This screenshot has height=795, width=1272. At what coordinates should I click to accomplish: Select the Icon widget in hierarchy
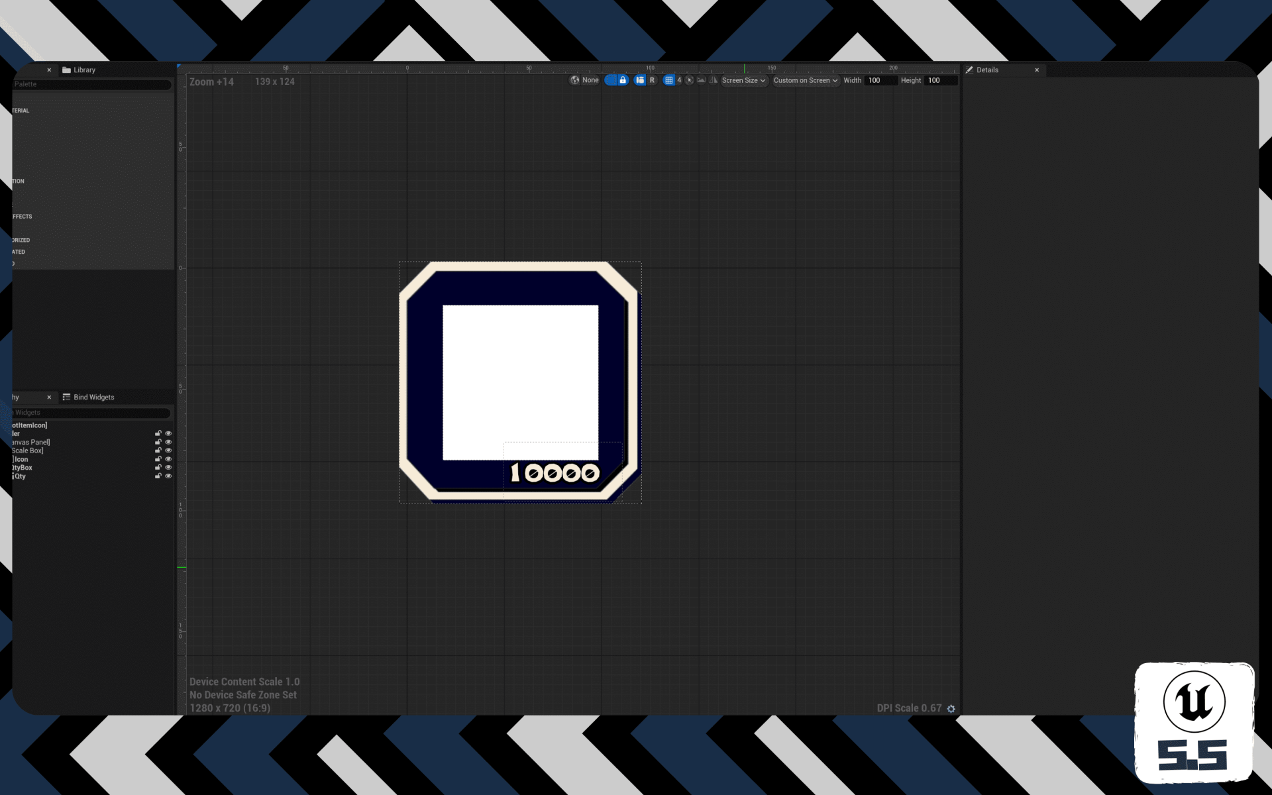pyautogui.click(x=21, y=459)
